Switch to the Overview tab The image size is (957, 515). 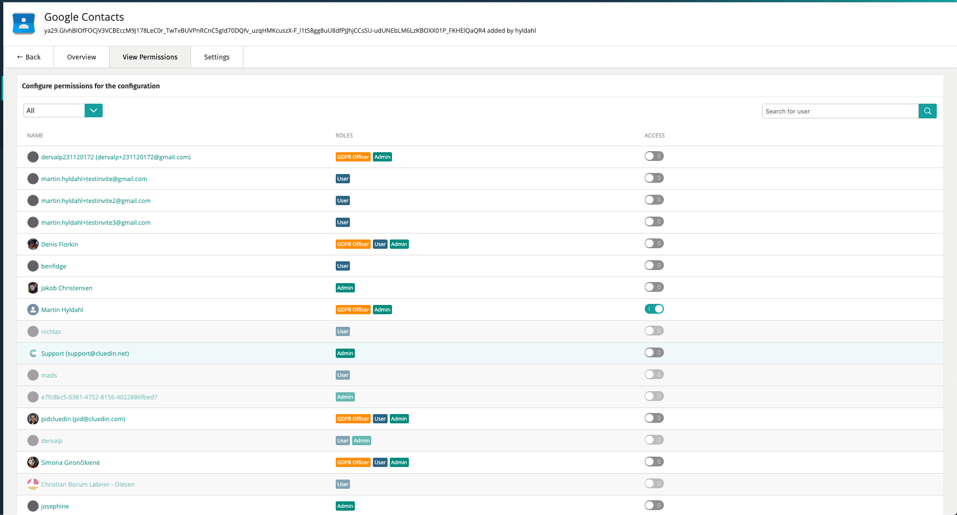point(81,57)
